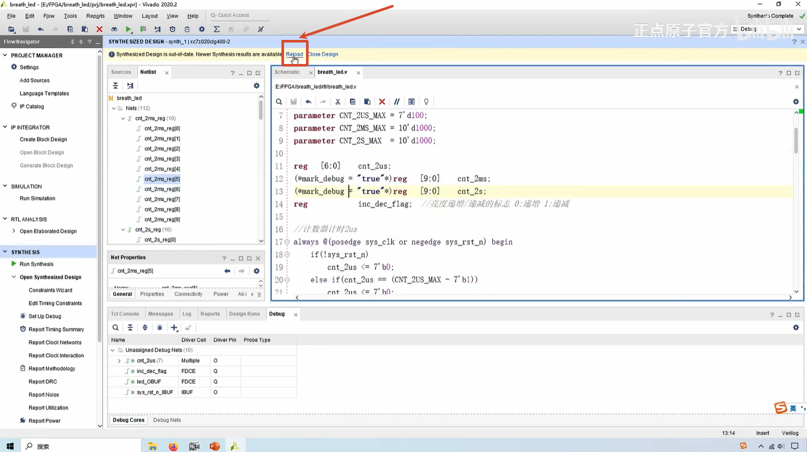This screenshot has height=452, width=807.
Task: Open the Debug layout dropdown at top right
Action: (x=768, y=29)
